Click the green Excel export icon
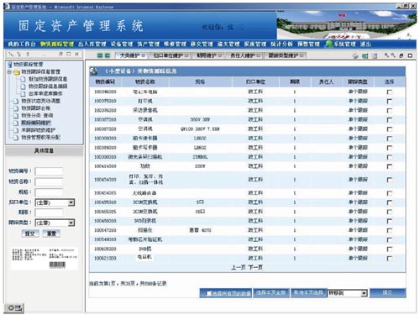 (365, 55)
